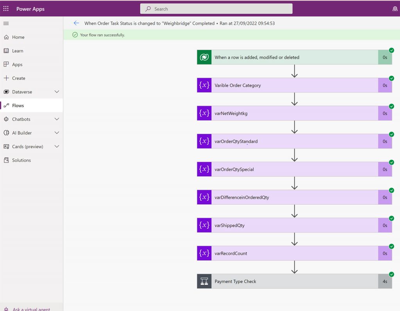The image size is (400, 311).
Task: Click the back arrow beside flow title
Action: [x=76, y=23]
